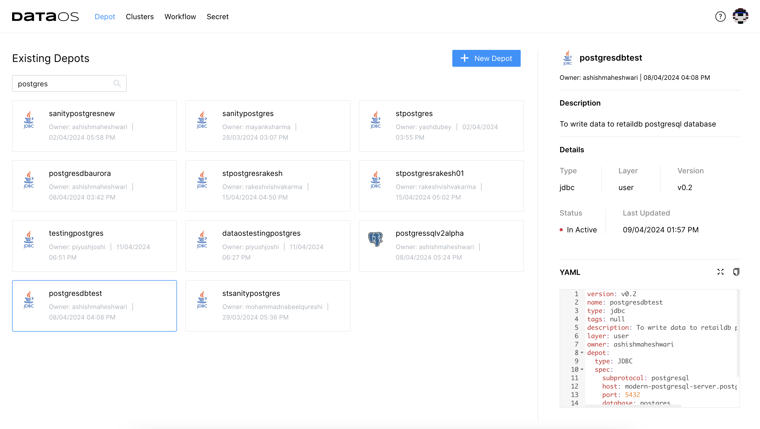Open the Secret tab
760x429 pixels.
point(218,17)
